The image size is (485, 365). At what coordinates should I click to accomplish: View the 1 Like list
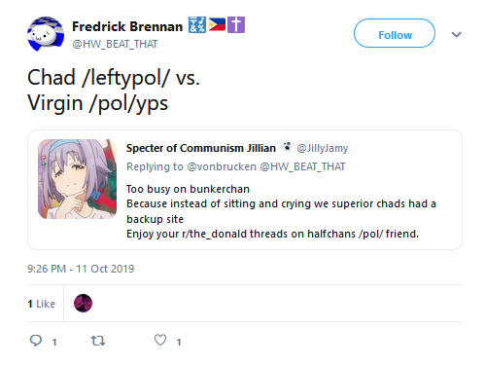pos(42,304)
